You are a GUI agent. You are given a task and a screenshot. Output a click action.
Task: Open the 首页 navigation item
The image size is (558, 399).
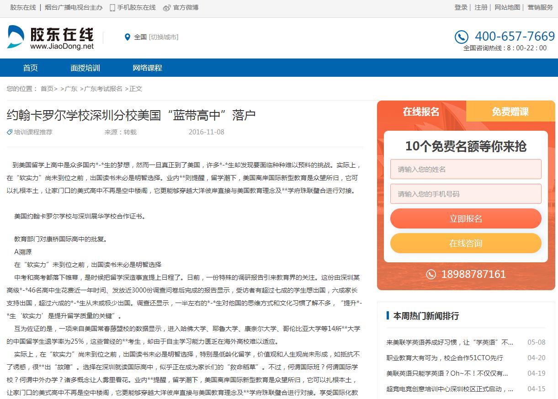point(31,68)
